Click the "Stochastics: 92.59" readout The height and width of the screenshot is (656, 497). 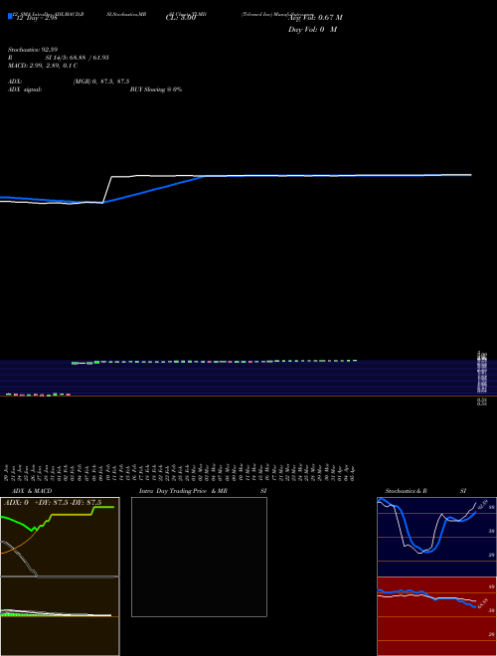[x=33, y=50]
